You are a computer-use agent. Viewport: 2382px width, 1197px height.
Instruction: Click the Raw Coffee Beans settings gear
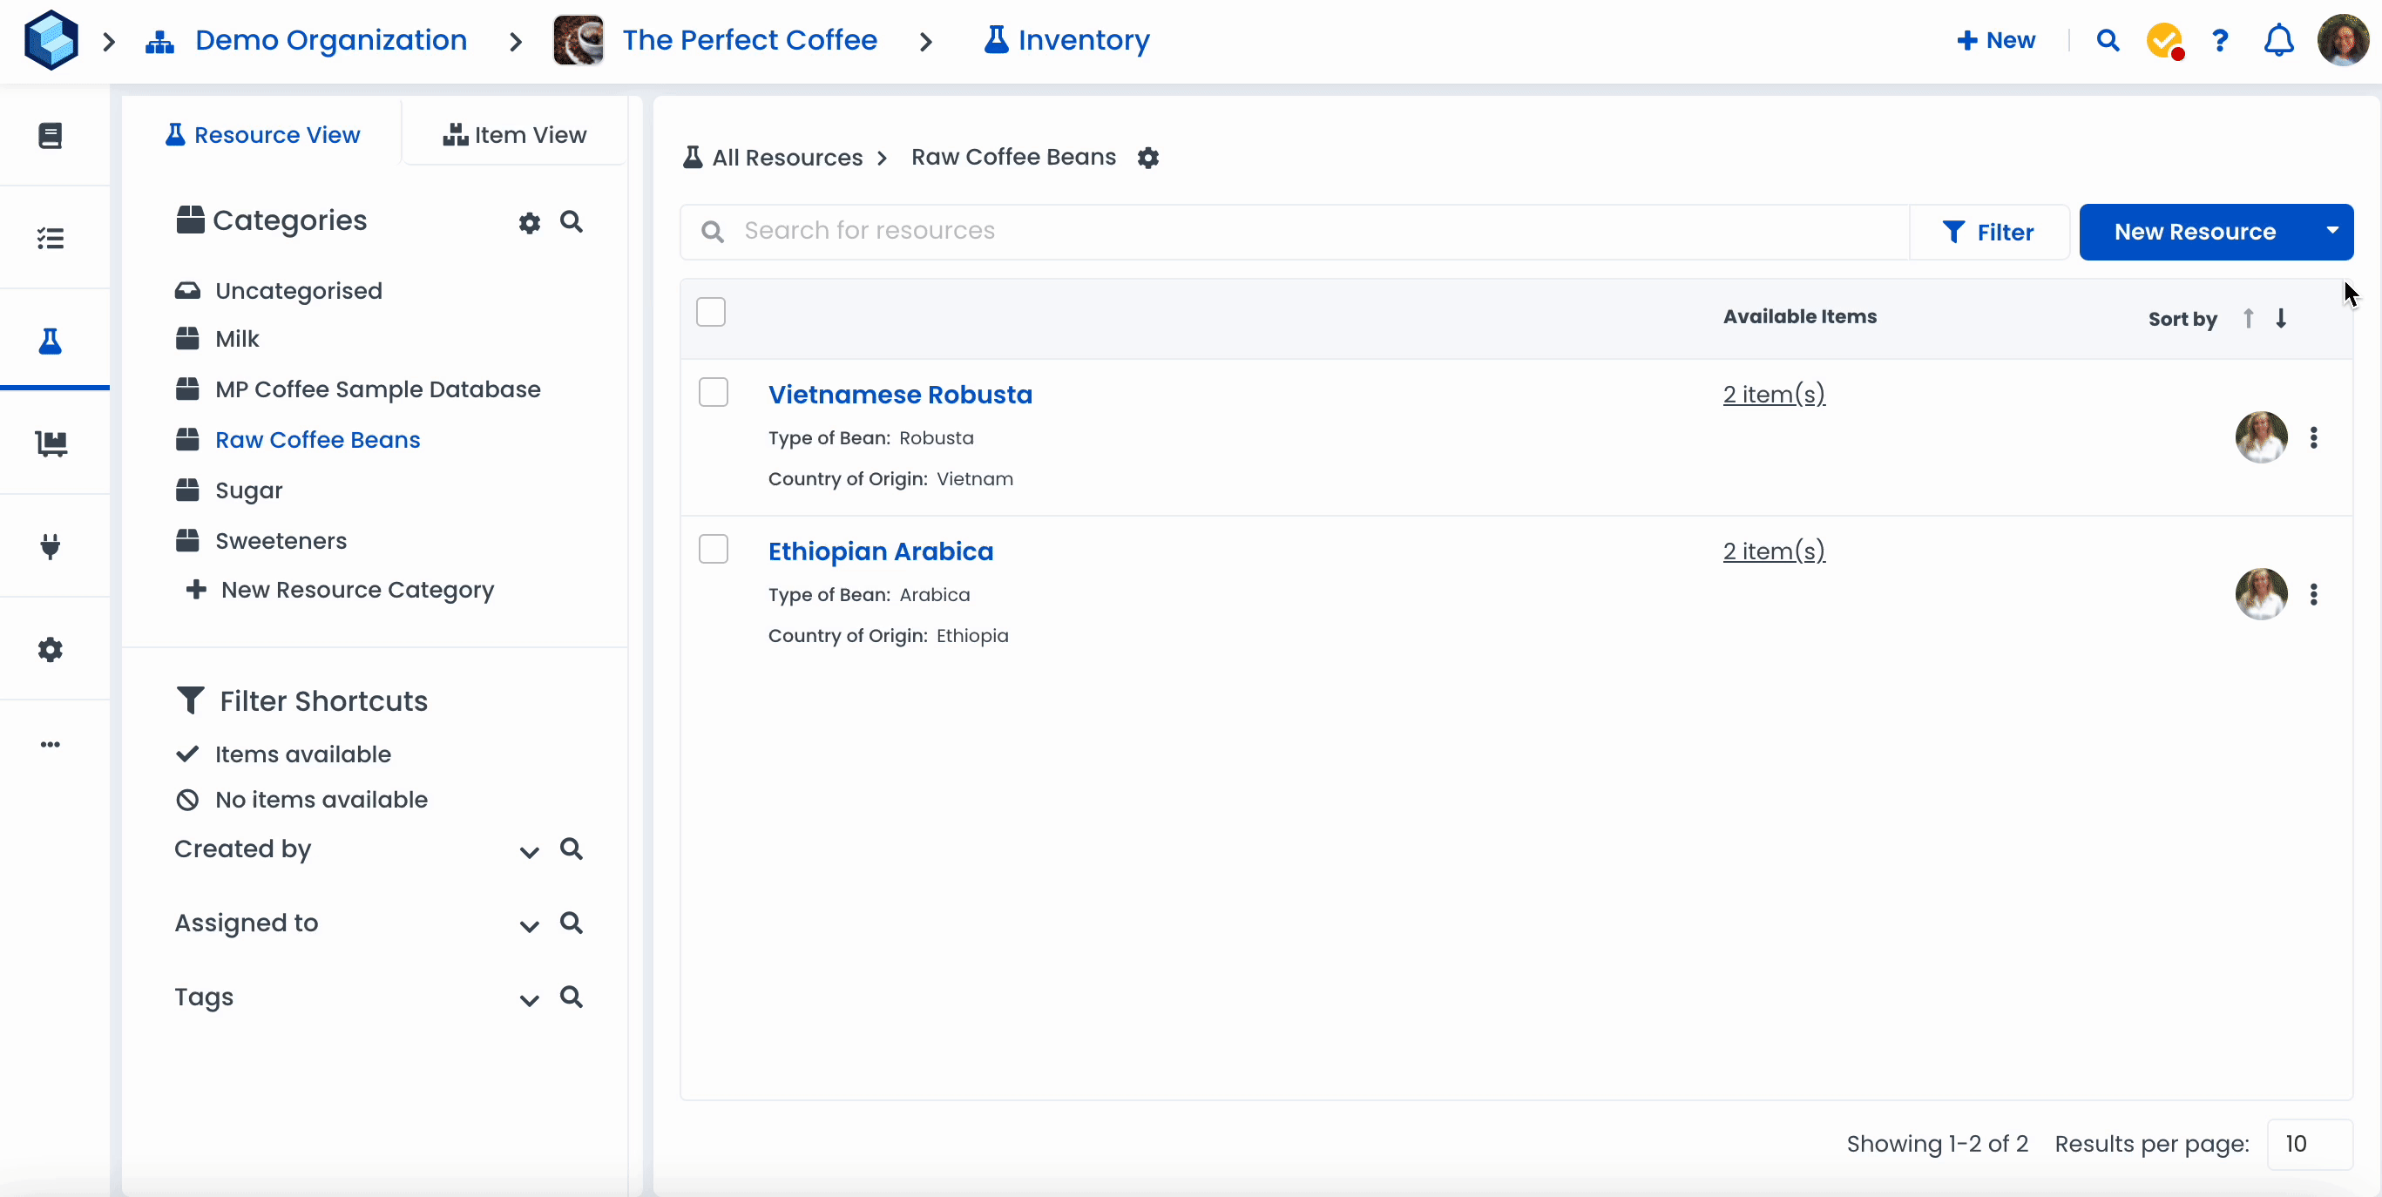(x=1147, y=158)
